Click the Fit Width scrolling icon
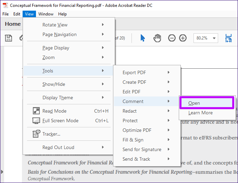238x183 pixels. (228, 38)
